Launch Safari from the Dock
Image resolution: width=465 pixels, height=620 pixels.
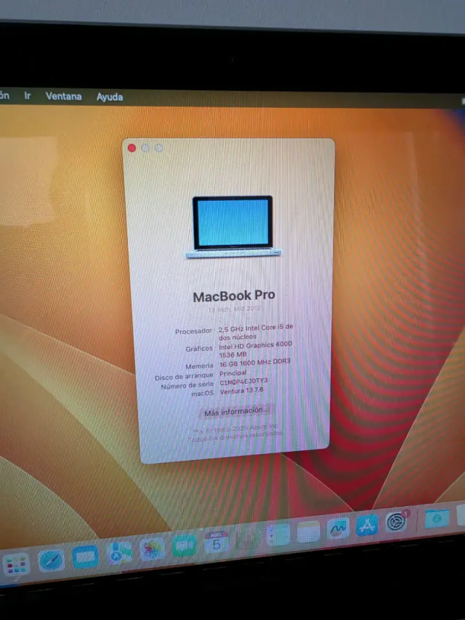(x=51, y=560)
